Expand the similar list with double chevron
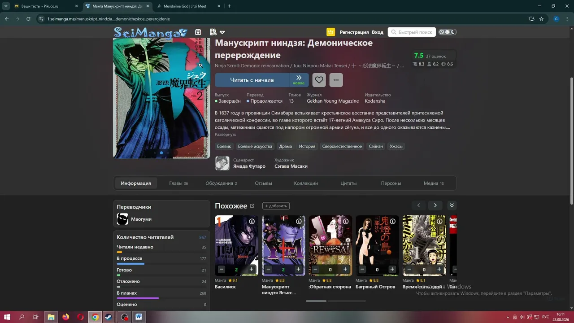 pos(452,205)
